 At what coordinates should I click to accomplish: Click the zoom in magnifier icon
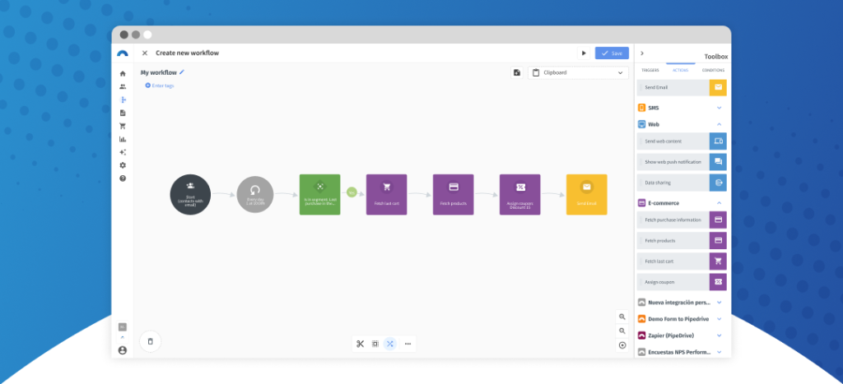[622, 317]
